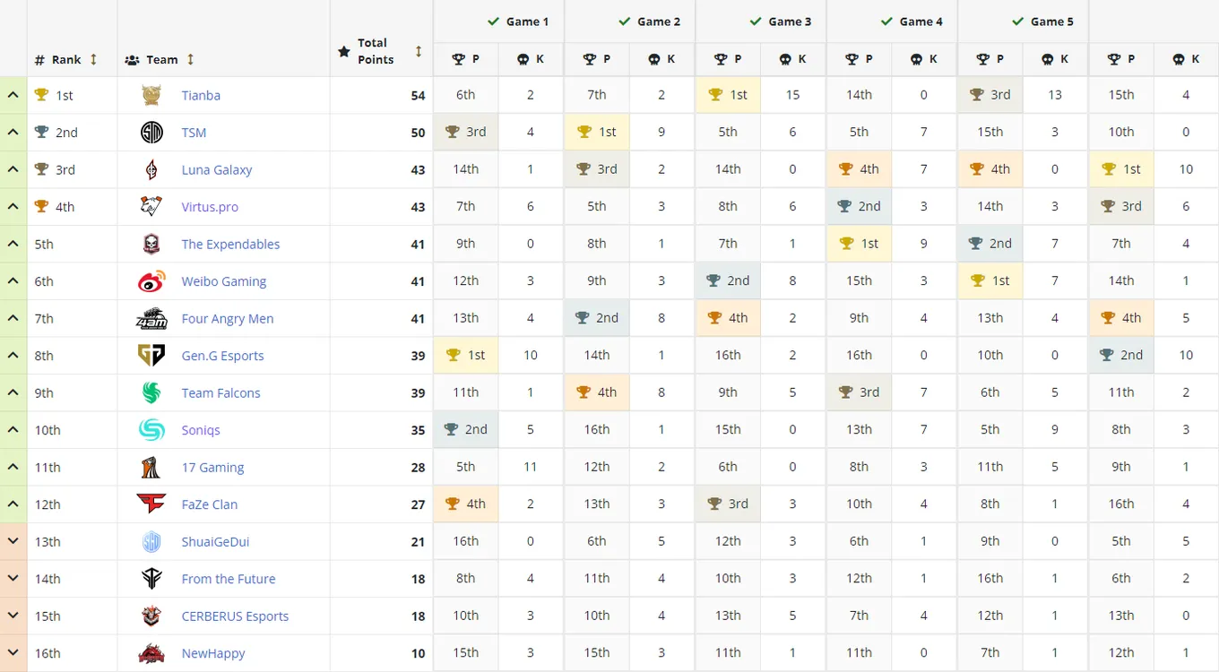The width and height of the screenshot is (1219, 672).
Task: Open the Virtus.pro team link
Action: 210,207
